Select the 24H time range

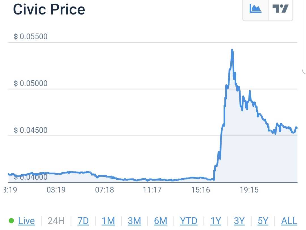56,221
